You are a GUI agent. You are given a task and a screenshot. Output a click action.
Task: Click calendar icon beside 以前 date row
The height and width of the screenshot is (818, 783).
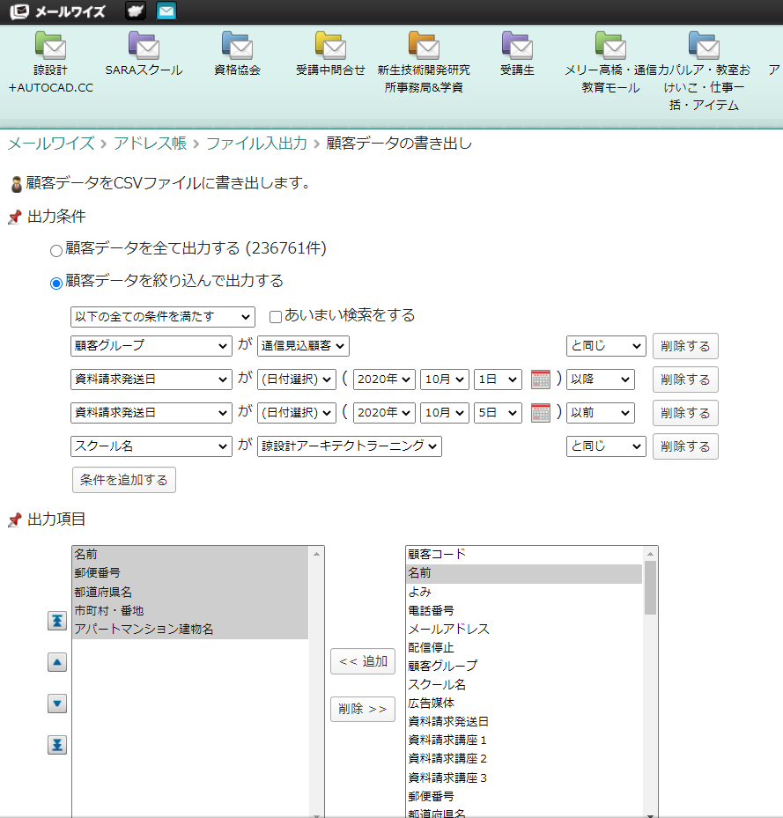click(541, 413)
